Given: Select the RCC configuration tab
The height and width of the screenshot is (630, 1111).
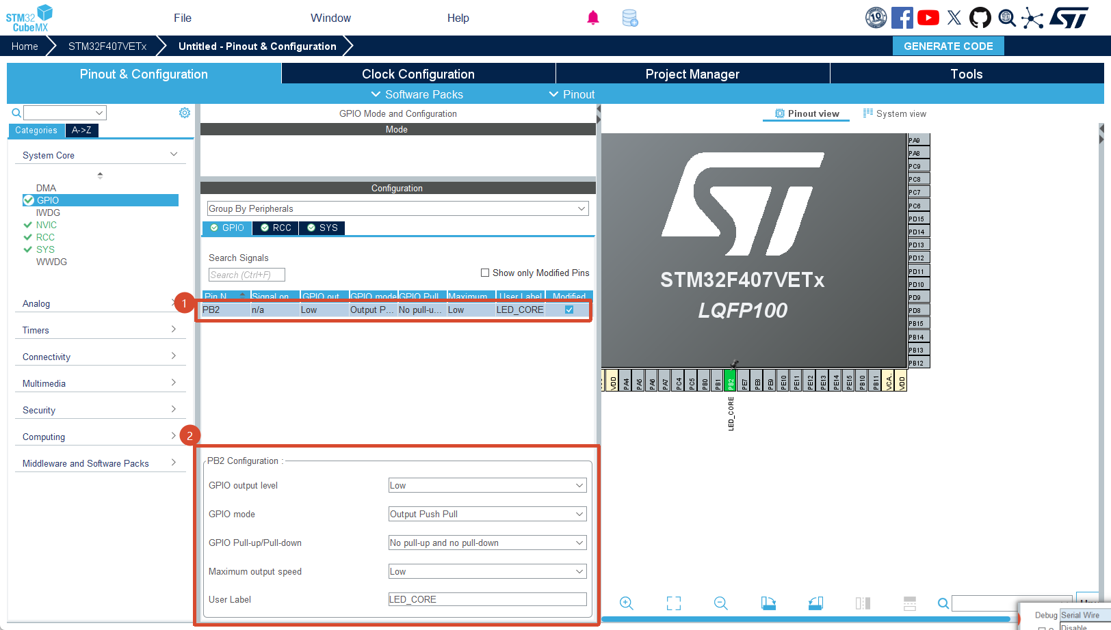Looking at the screenshot, I should [x=276, y=228].
